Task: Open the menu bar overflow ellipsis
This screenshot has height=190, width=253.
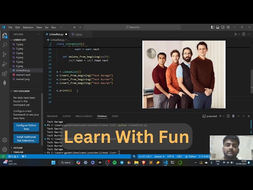Action: (x=61, y=27)
